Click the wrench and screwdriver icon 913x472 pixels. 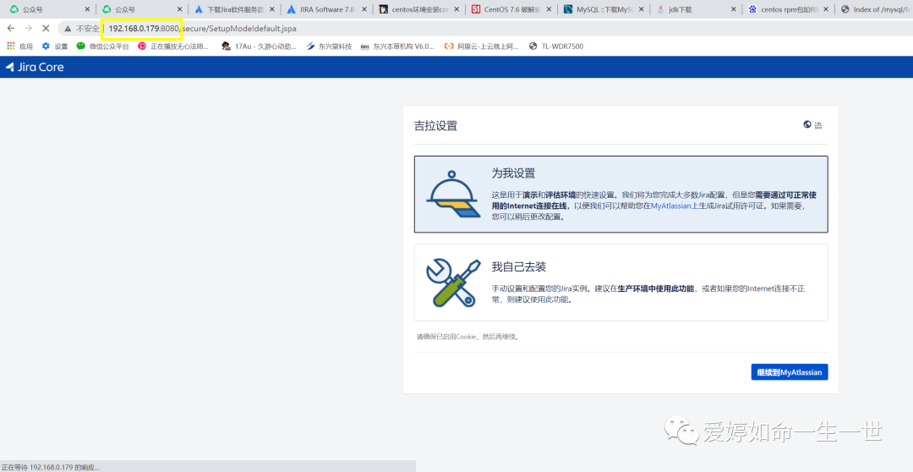point(453,283)
